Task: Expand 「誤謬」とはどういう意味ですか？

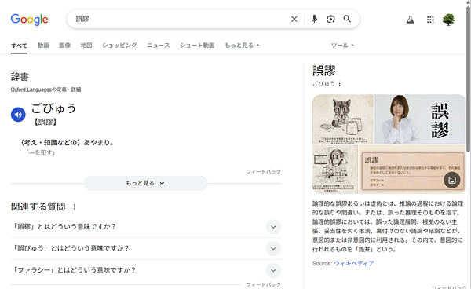Action: (x=146, y=226)
